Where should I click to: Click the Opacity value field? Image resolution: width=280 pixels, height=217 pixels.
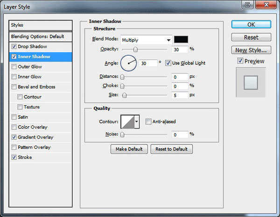tap(180, 49)
